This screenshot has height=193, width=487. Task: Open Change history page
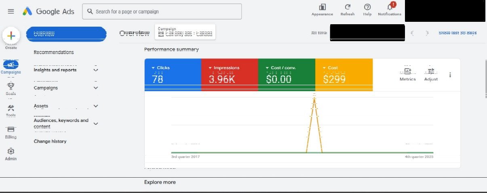click(x=50, y=141)
